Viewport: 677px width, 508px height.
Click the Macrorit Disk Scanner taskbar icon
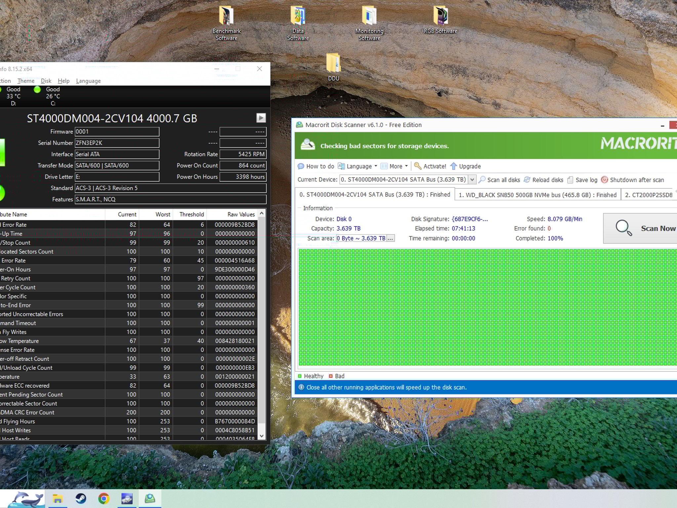point(150,498)
